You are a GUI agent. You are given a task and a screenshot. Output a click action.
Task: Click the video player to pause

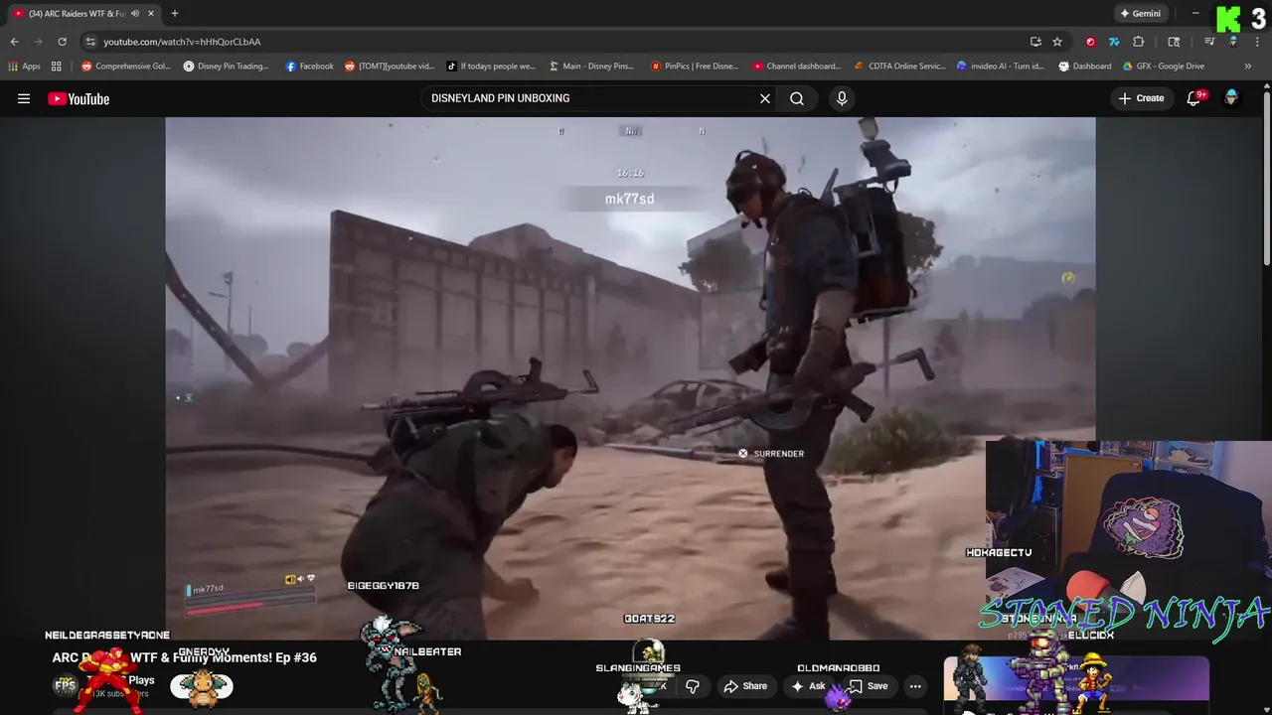pos(630,378)
